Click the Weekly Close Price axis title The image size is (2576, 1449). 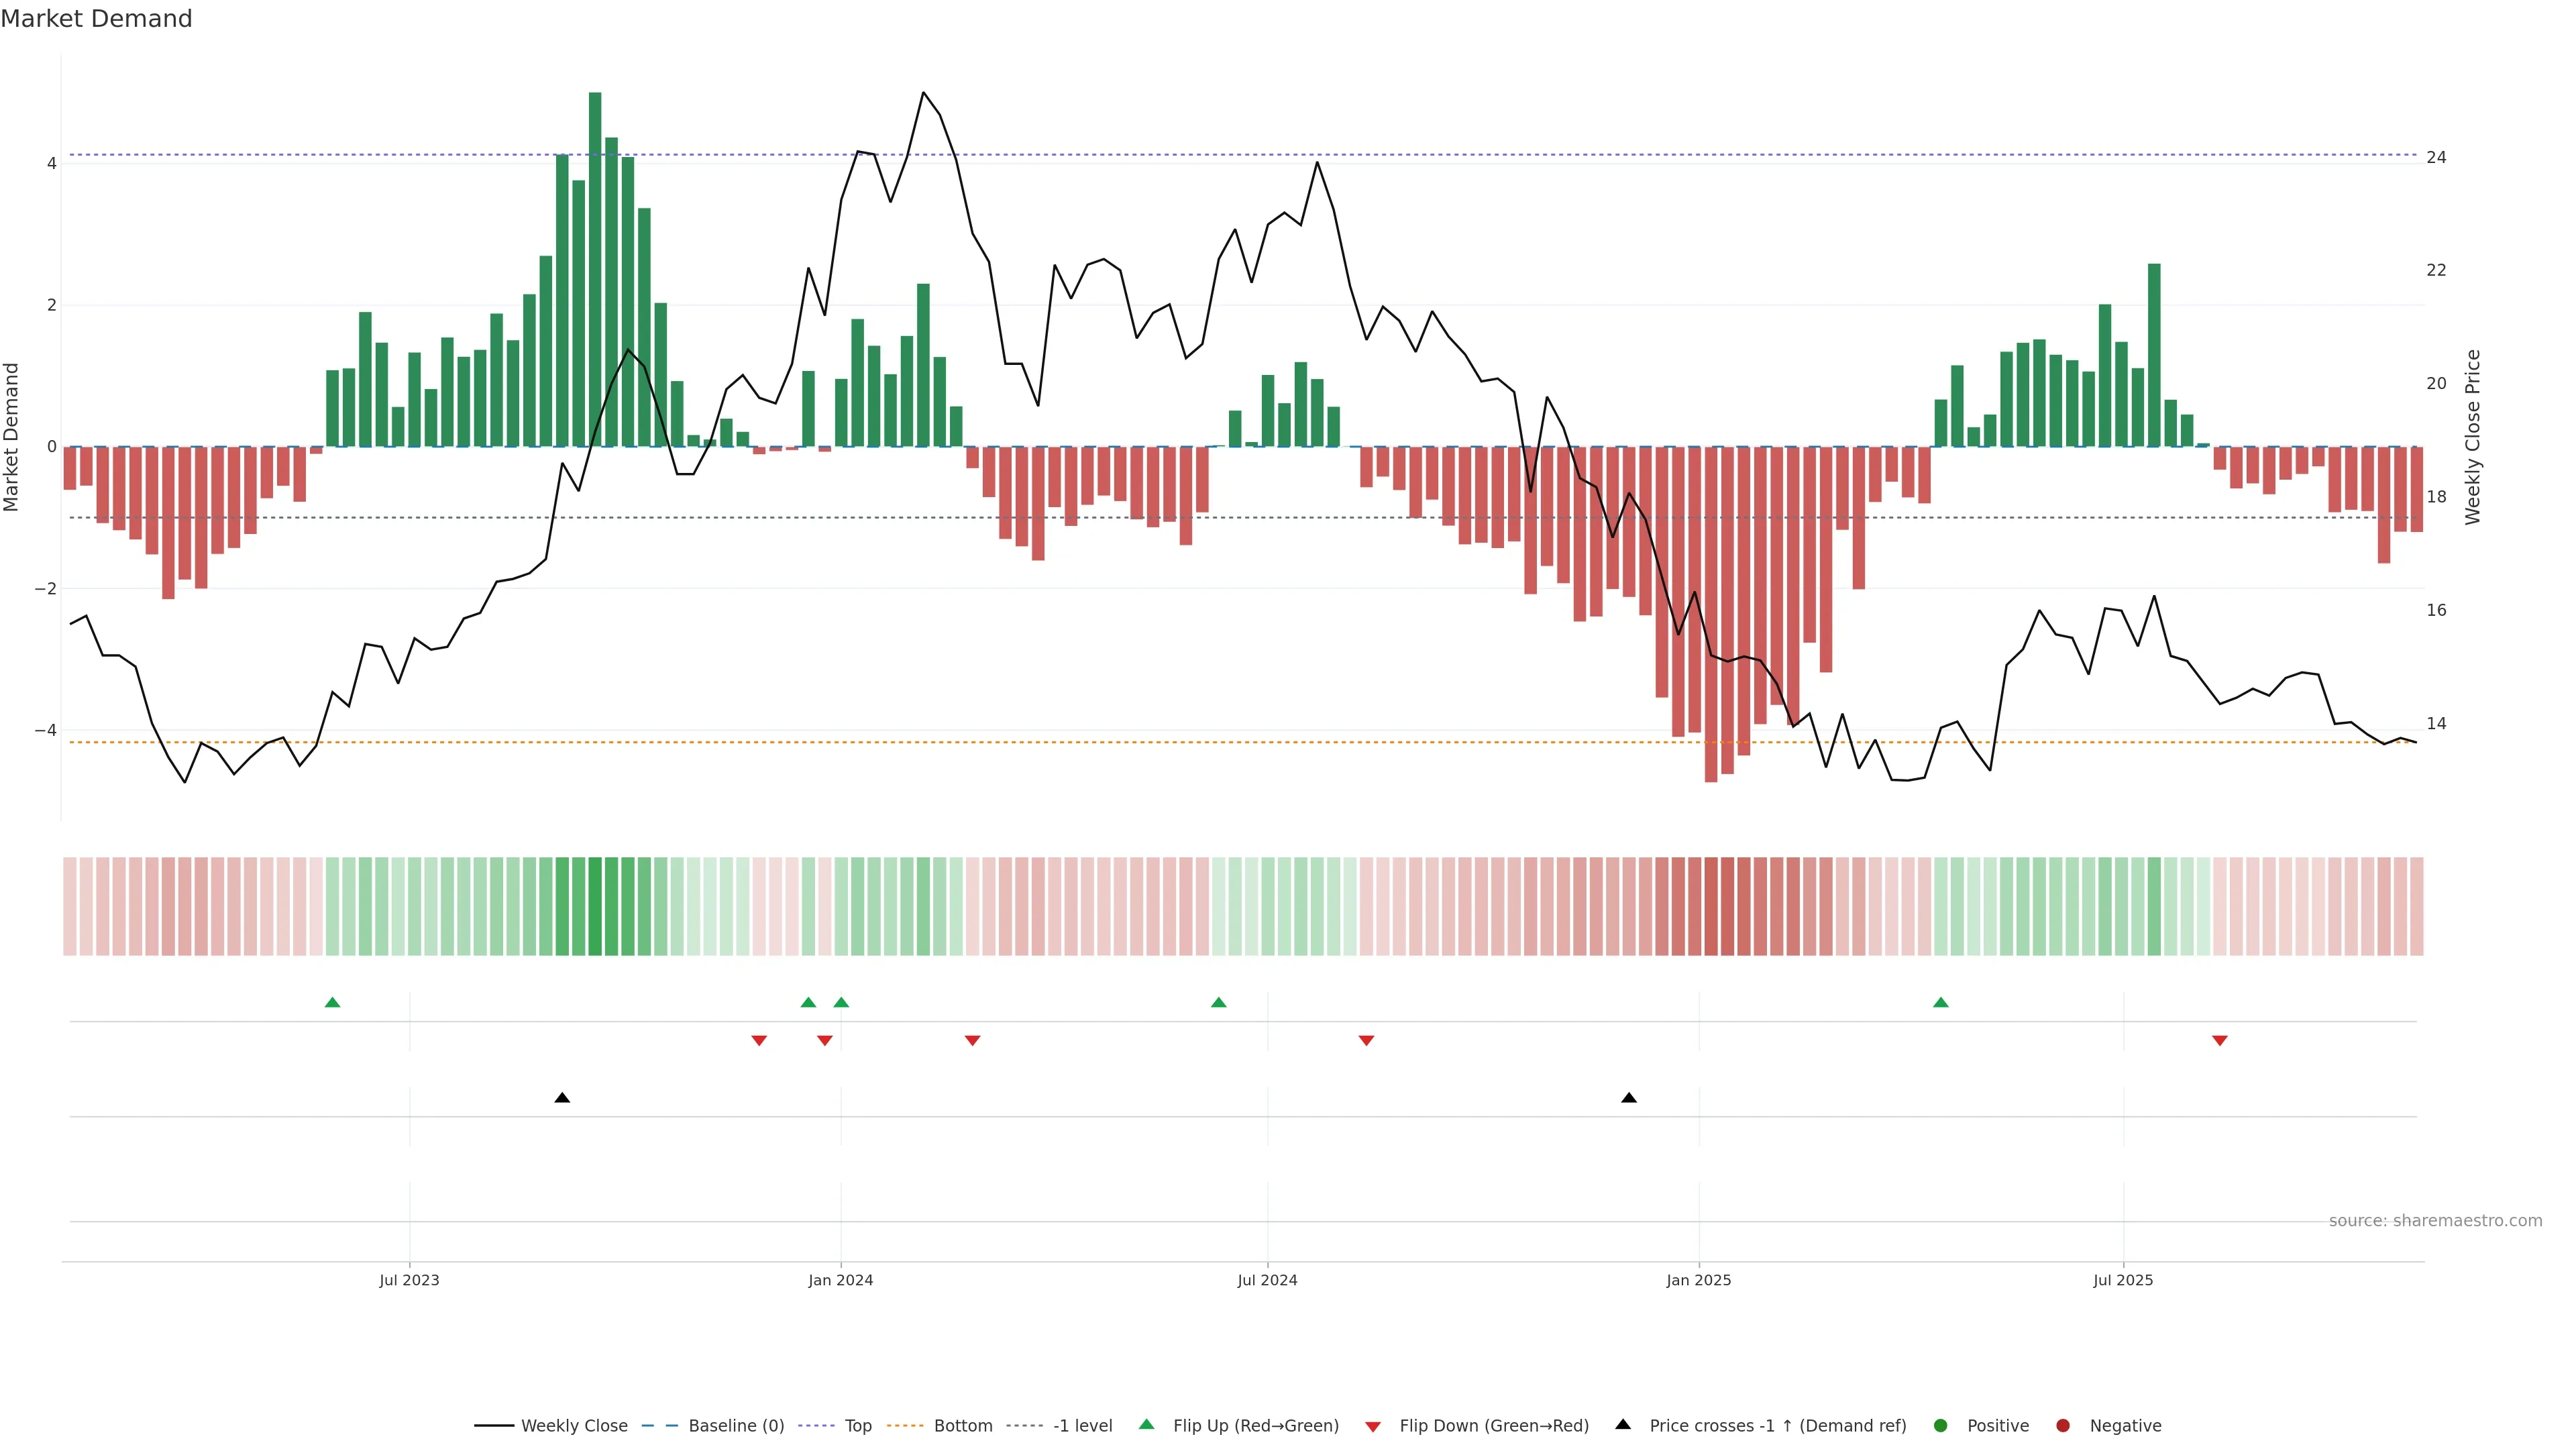click(x=2473, y=437)
